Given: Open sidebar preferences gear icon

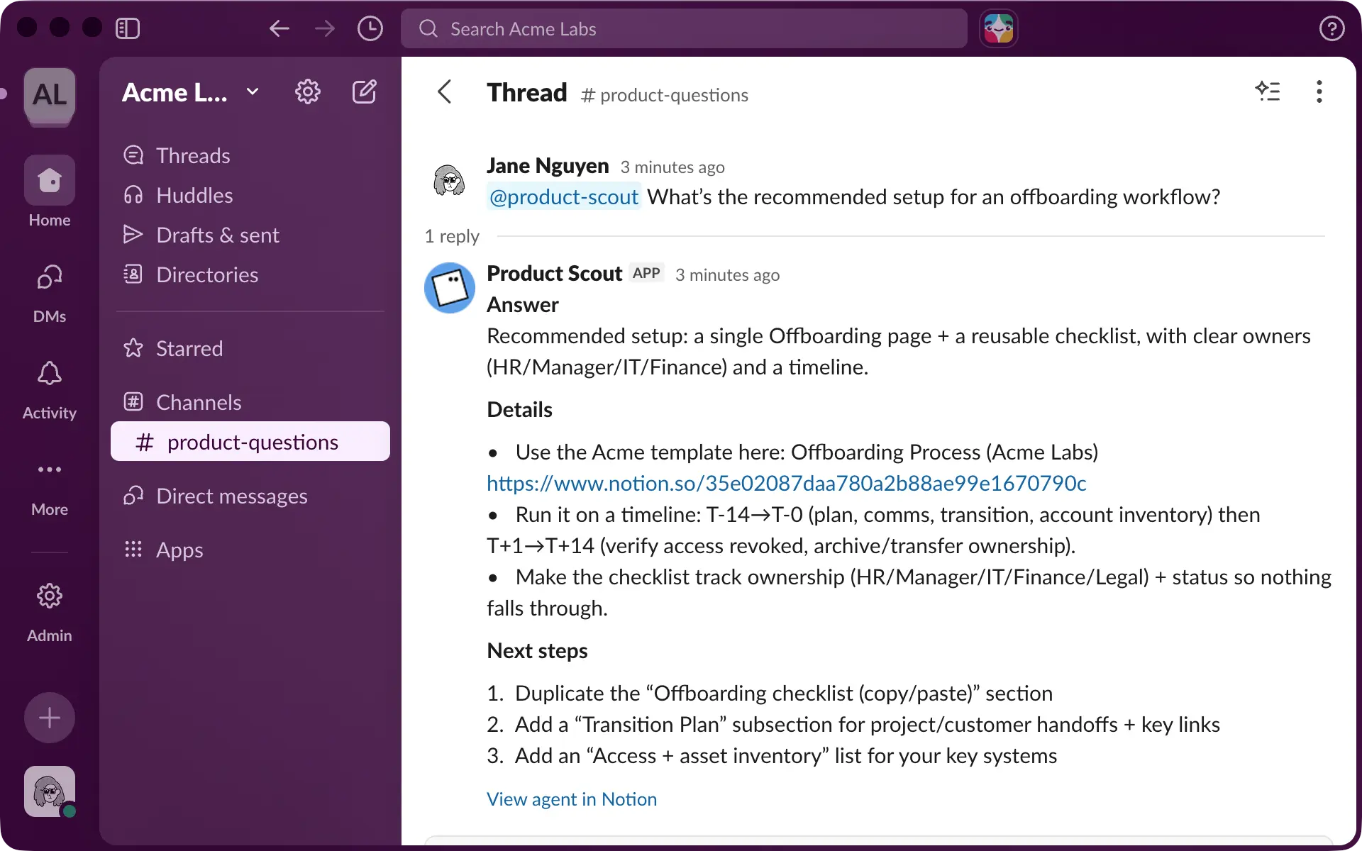Looking at the screenshot, I should point(308,91).
